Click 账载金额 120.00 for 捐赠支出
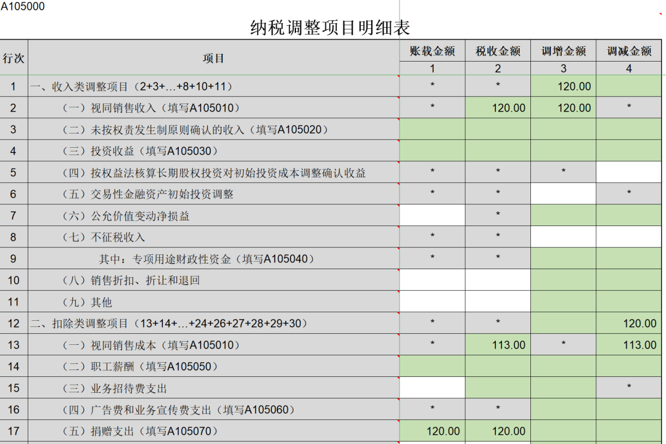Viewport: 666px width, 444px height. click(x=432, y=431)
